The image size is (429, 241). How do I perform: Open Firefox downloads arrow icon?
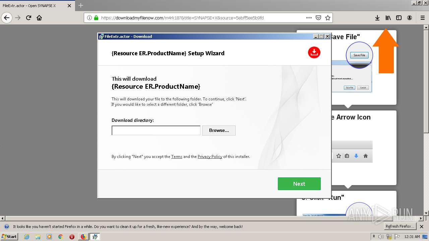pyautogui.click(x=377, y=18)
